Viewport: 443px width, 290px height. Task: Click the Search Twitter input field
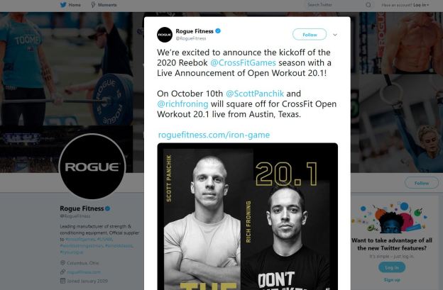(335, 5)
